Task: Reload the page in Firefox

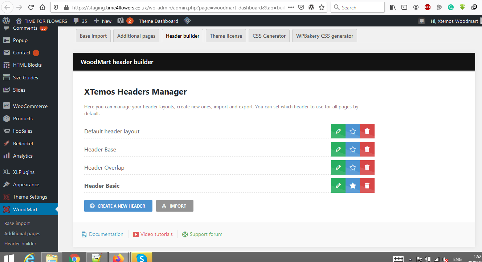Action: pyautogui.click(x=31, y=7)
